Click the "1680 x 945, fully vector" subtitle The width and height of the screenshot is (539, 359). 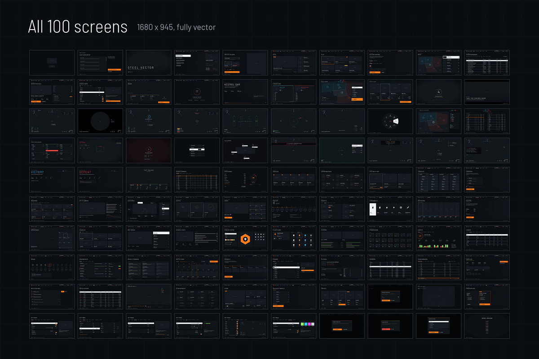coord(177,28)
